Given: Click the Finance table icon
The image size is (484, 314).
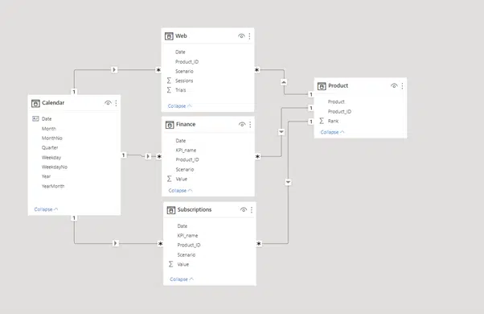Looking at the screenshot, I should coord(170,125).
